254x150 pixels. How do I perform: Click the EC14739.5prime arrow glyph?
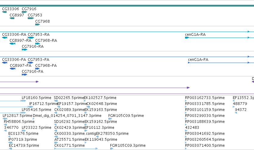click(x=10, y=149)
